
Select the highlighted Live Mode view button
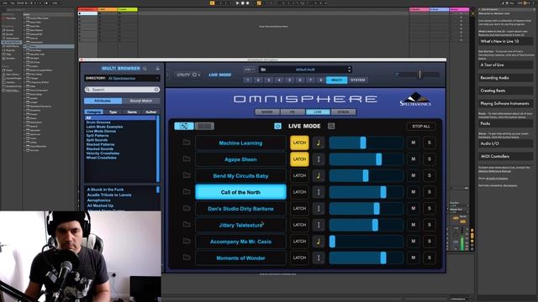[184, 126]
